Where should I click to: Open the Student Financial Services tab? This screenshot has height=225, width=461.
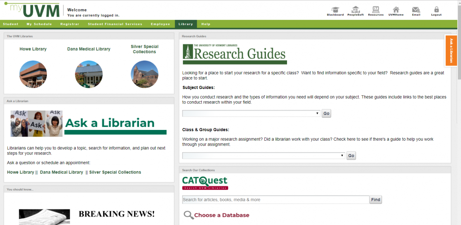[x=115, y=24]
